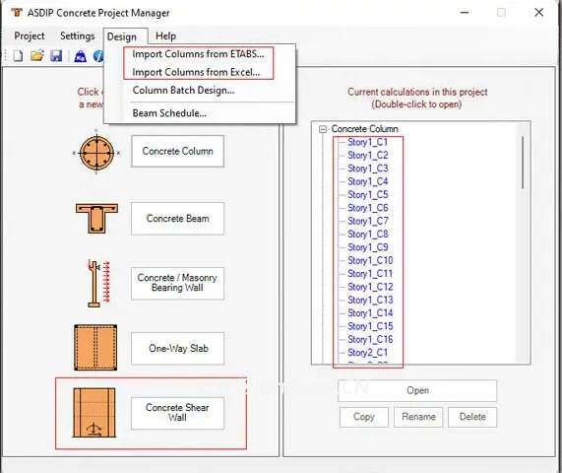Select Story1_C9 in the tree
562x473 pixels.
(x=368, y=247)
